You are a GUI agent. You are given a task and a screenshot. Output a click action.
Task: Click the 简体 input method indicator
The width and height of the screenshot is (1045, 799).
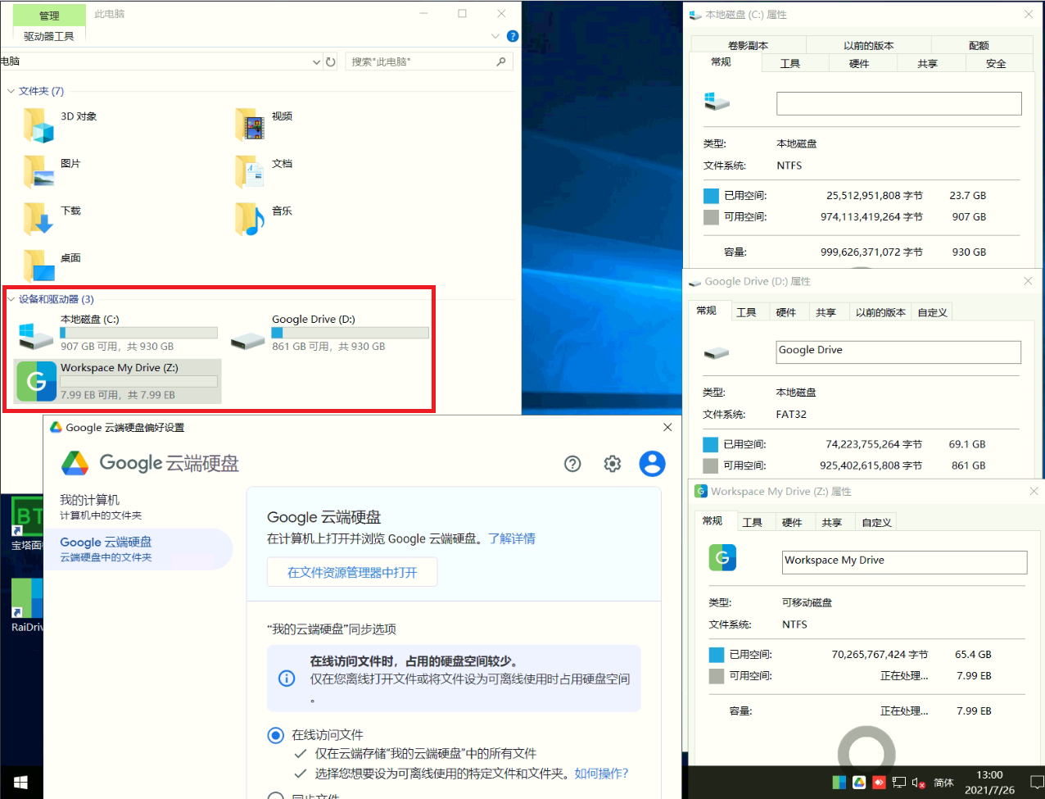(x=943, y=783)
